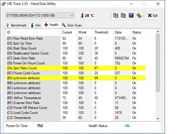This screenshot has width=179, height=134.
Task: Click the scrollbar down arrow
Action: tap(158, 118)
